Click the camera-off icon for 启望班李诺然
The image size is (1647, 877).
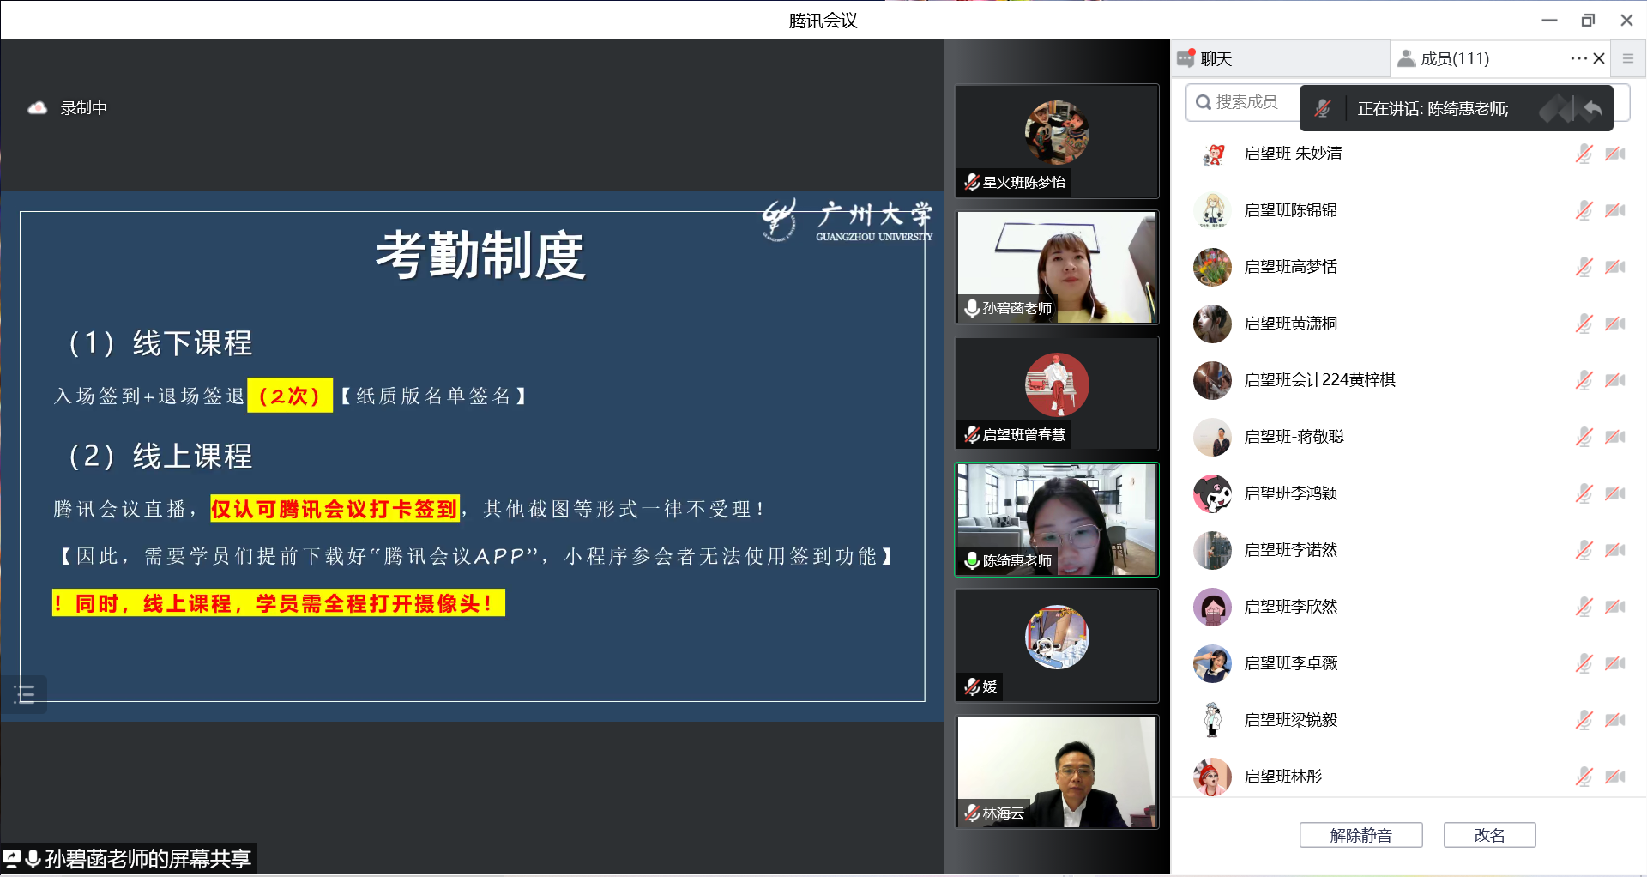click(1615, 550)
